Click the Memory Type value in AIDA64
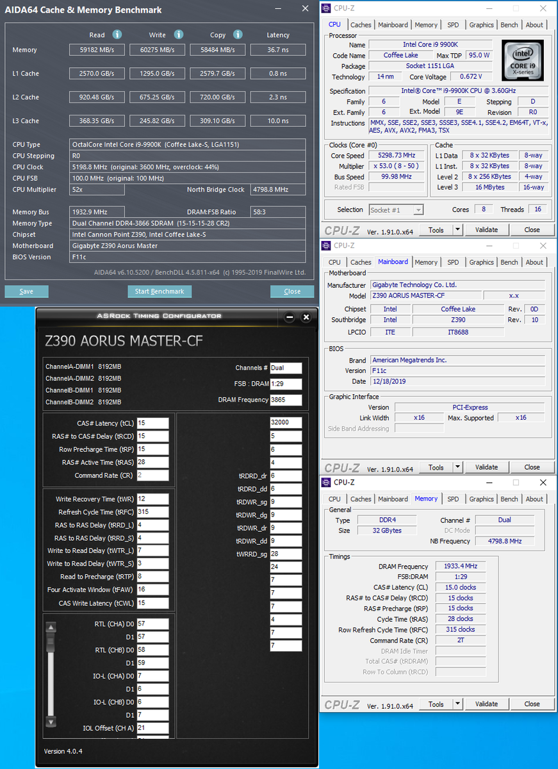The height and width of the screenshot is (769, 558). pos(188,223)
